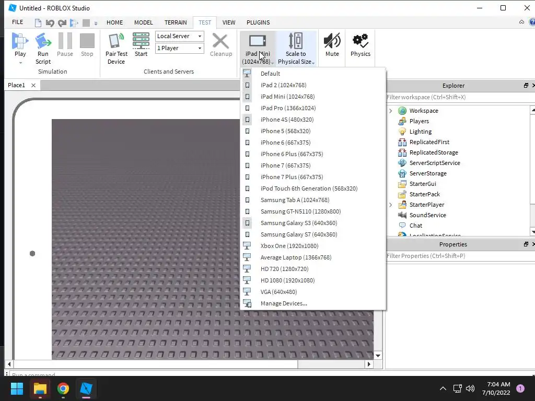Expand the Play button dropdown arrow
Screen dimensions: 535x401
pyautogui.click(x=20, y=63)
